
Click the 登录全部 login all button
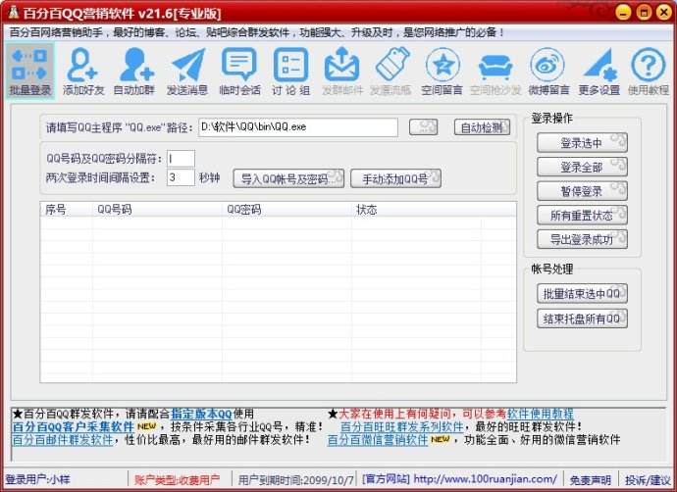582,168
